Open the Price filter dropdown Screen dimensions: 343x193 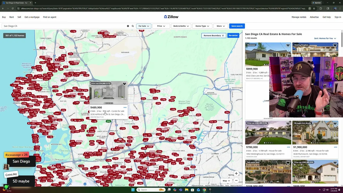(x=161, y=26)
